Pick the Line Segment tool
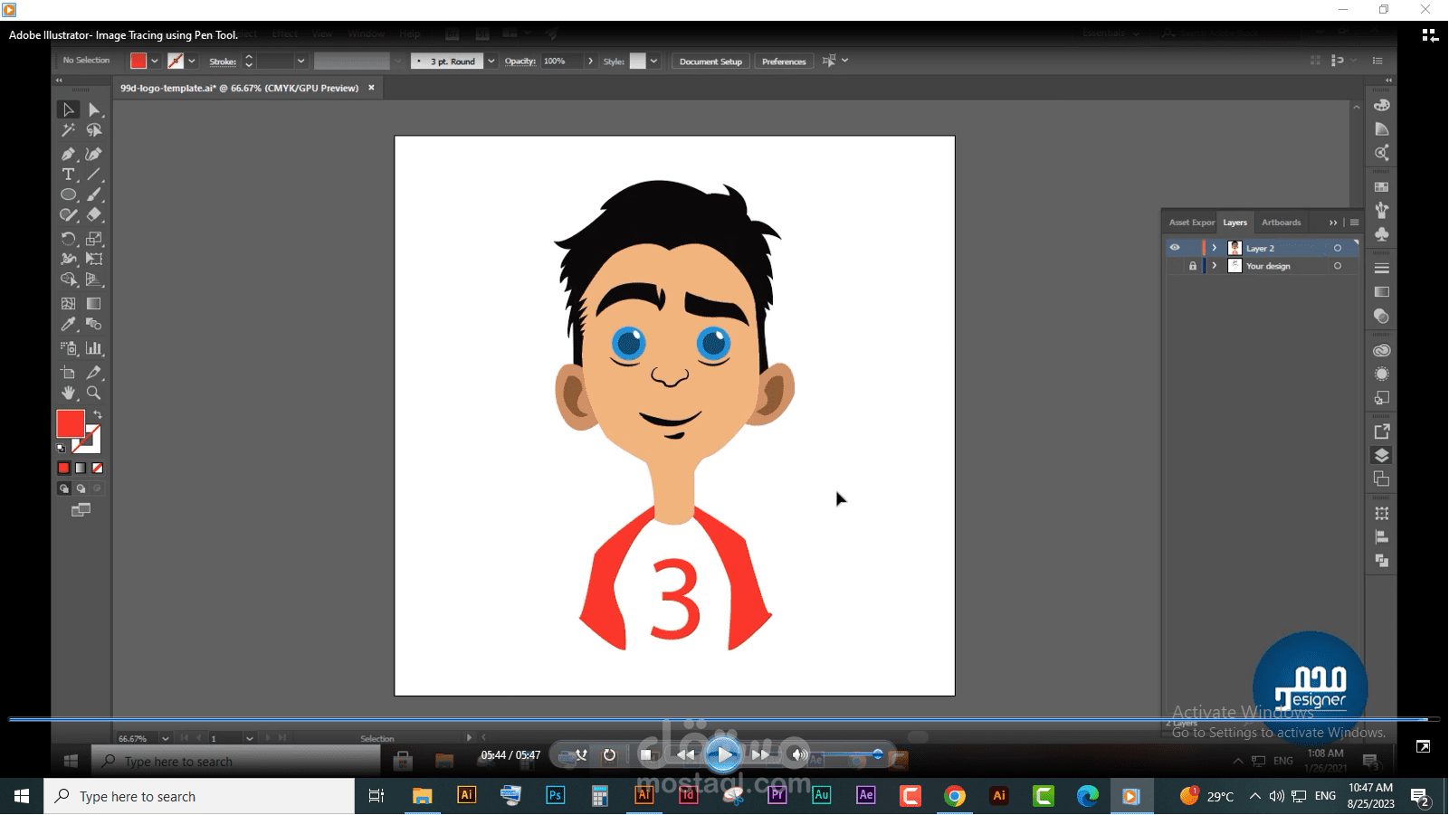The image size is (1449, 815). (94, 175)
